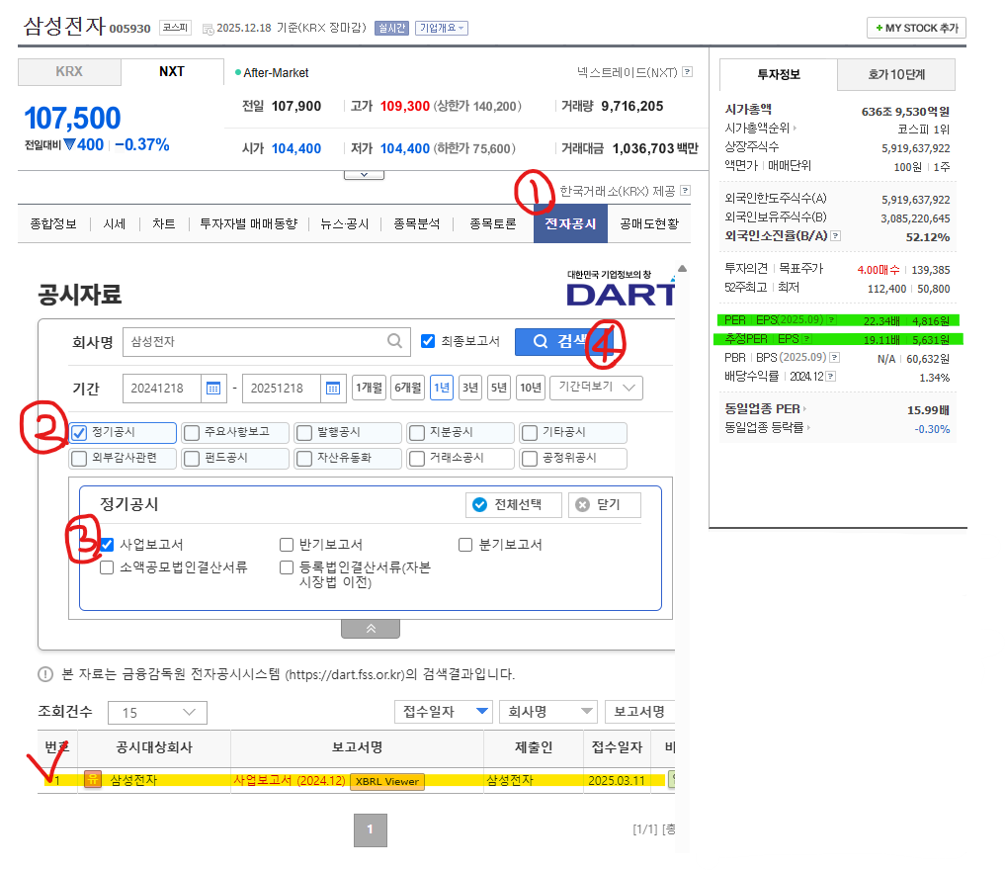Click the start date field 20241218

click(162, 389)
